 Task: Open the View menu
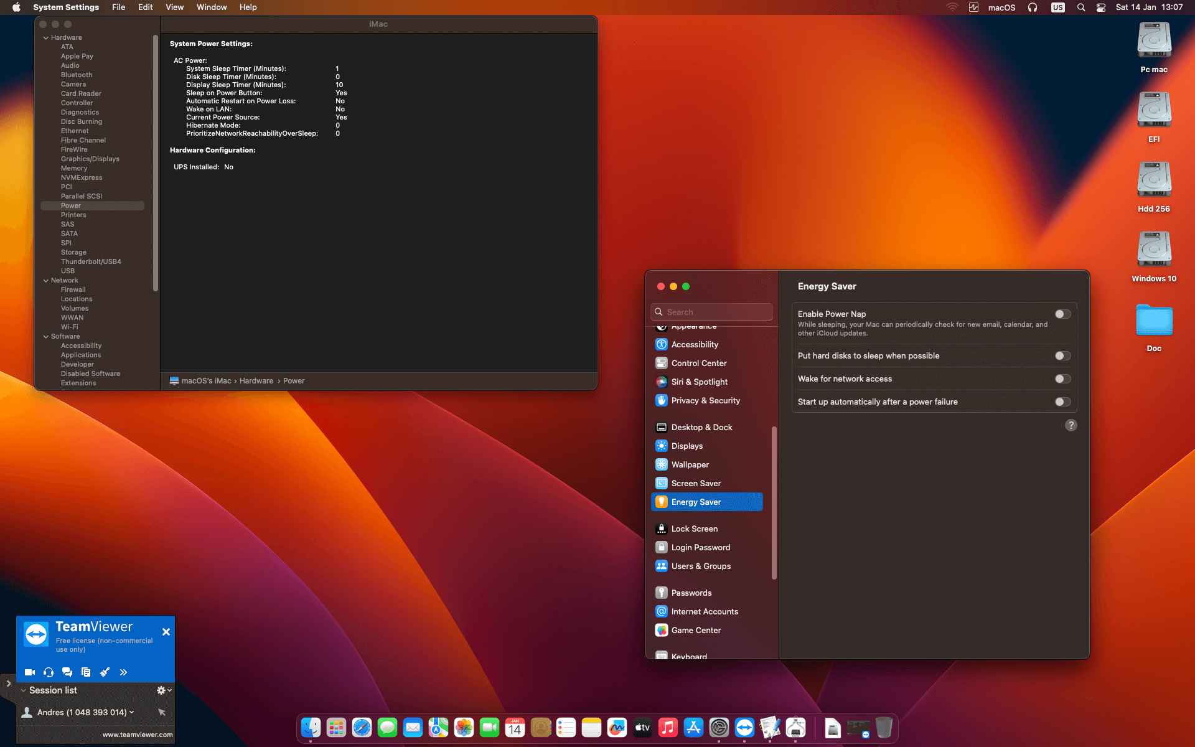click(x=174, y=7)
